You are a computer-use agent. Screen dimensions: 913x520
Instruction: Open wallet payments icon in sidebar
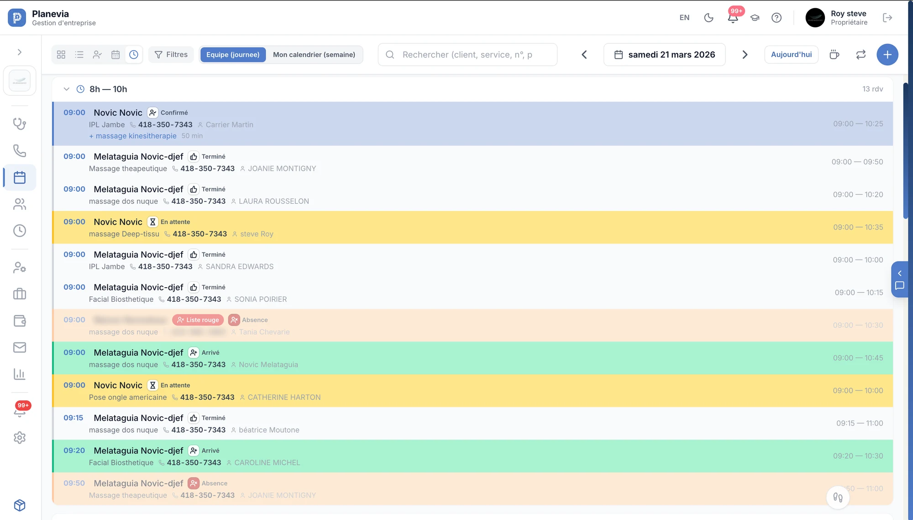[x=20, y=321]
